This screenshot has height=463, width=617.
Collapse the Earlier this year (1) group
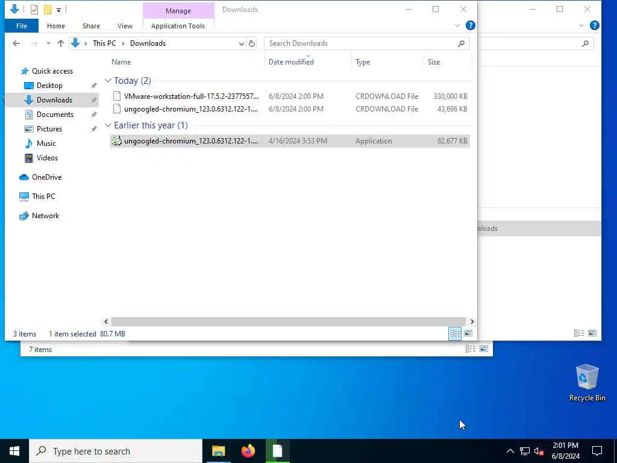click(x=108, y=125)
